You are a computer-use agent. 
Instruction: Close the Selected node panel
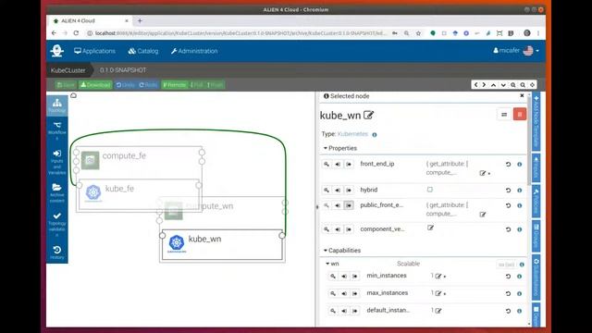(522, 96)
